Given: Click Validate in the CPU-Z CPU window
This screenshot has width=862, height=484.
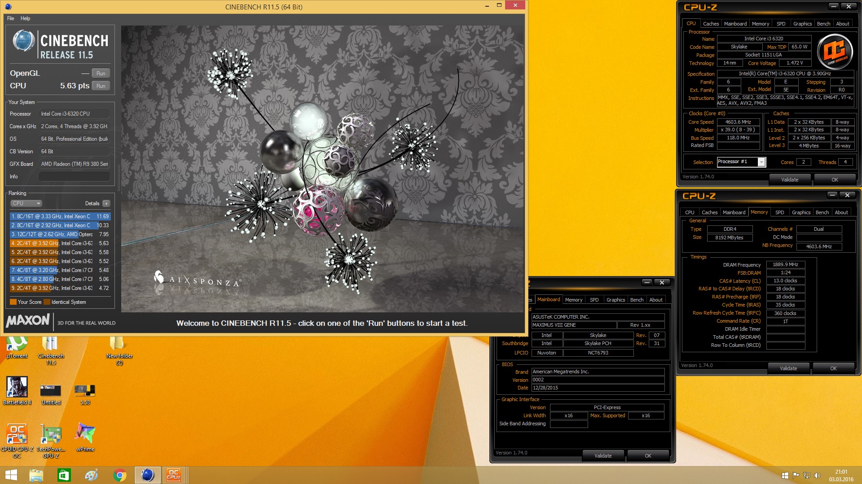Looking at the screenshot, I should click(x=790, y=180).
